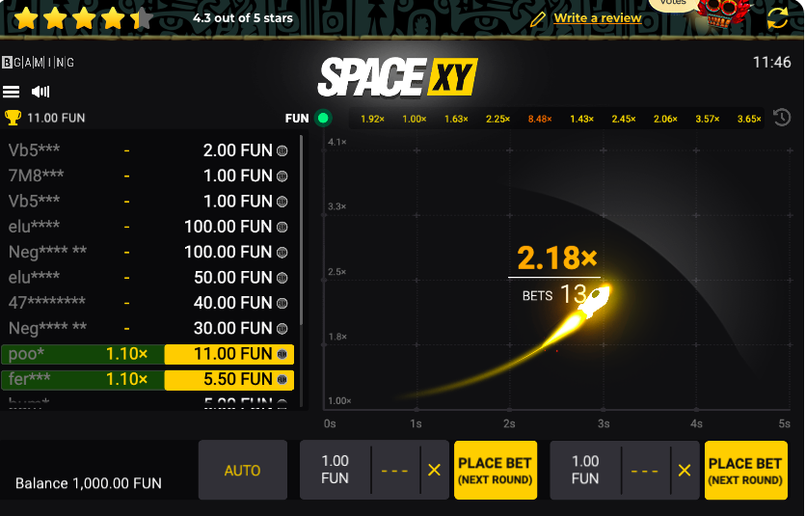This screenshot has width=806, height=516.
Task: Click second auto-cashout dashes field
Action: tap(645, 471)
